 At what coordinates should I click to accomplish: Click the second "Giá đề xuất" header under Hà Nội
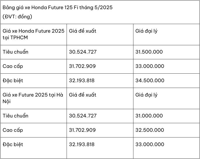click(x=83, y=95)
